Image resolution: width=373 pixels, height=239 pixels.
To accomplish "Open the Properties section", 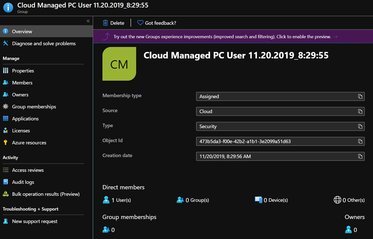I will (23, 71).
